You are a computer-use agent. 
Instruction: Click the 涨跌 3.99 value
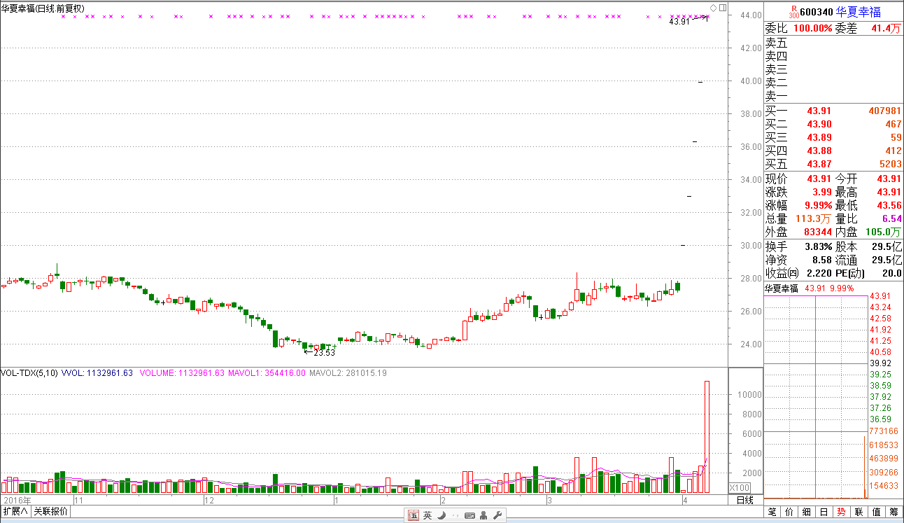tap(821, 192)
